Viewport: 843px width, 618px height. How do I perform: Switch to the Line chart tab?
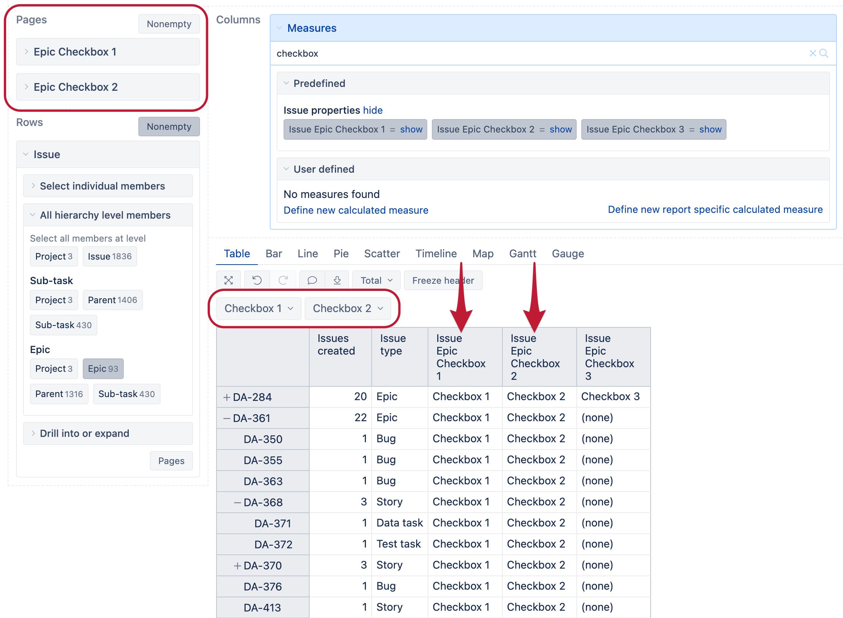(x=308, y=253)
